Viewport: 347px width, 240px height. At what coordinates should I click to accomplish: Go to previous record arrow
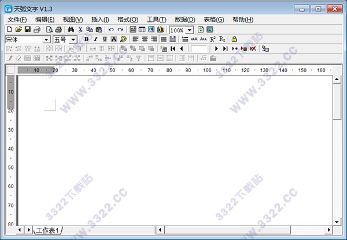[x=182, y=48]
